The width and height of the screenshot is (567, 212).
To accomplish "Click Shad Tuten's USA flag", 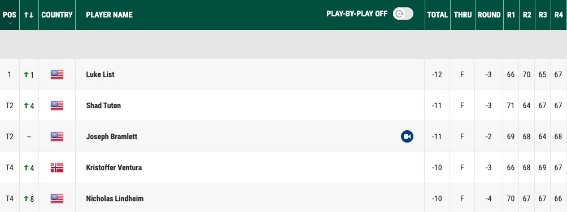I will click(x=57, y=105).
